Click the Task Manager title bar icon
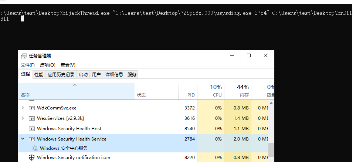The width and height of the screenshot is (353, 162). click(24, 56)
